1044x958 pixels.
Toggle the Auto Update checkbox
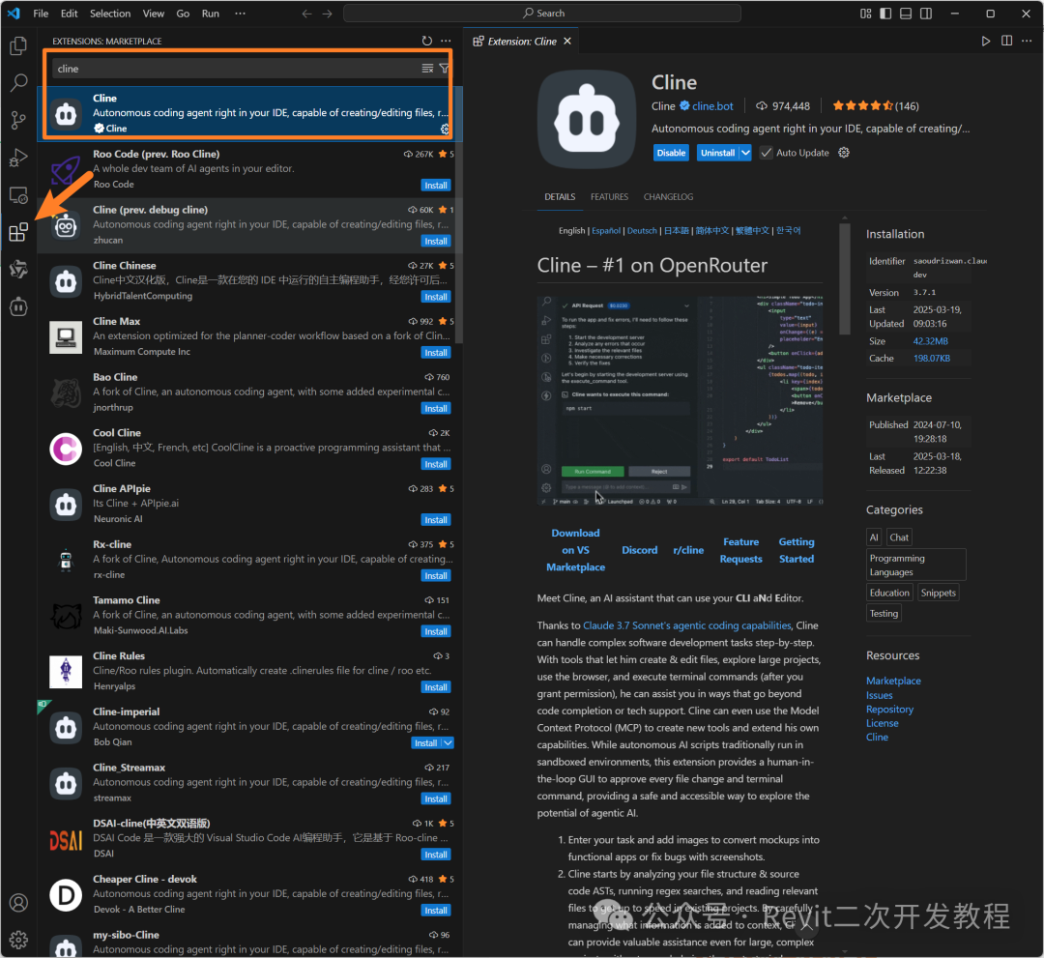click(767, 153)
